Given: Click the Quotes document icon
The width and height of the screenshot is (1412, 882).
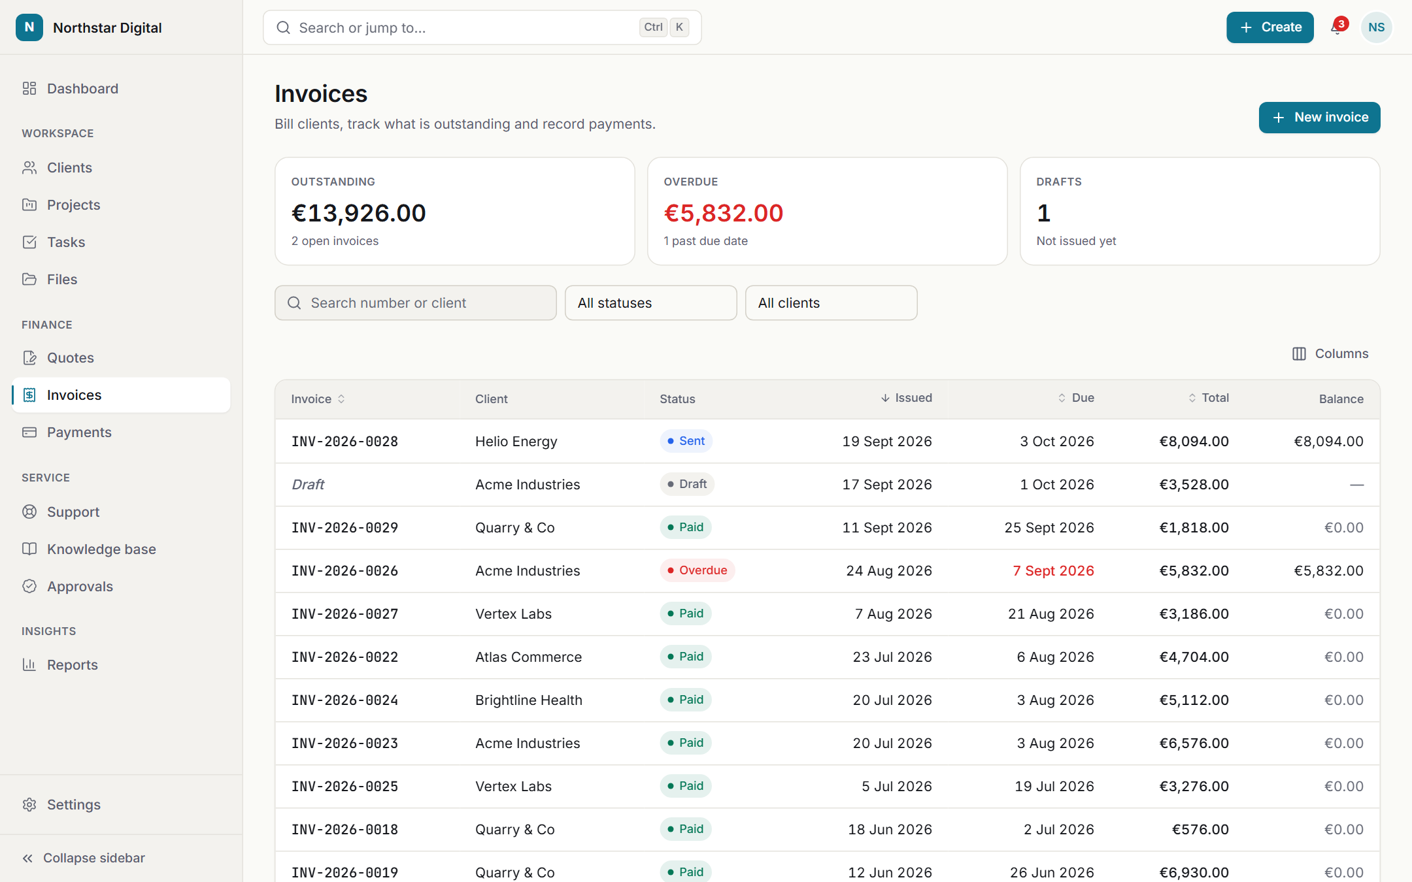Looking at the screenshot, I should tap(29, 357).
